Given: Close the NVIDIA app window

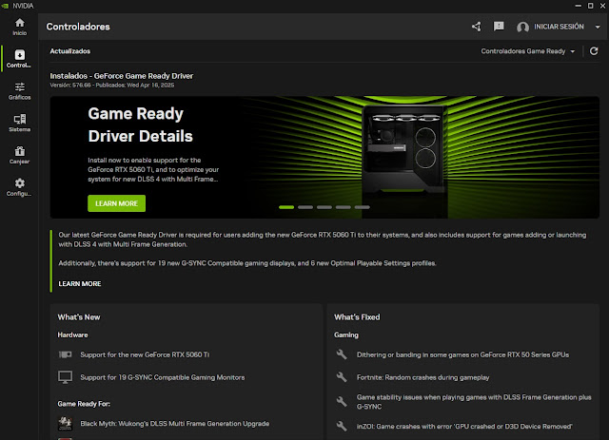Looking at the screenshot, I should [602, 6].
